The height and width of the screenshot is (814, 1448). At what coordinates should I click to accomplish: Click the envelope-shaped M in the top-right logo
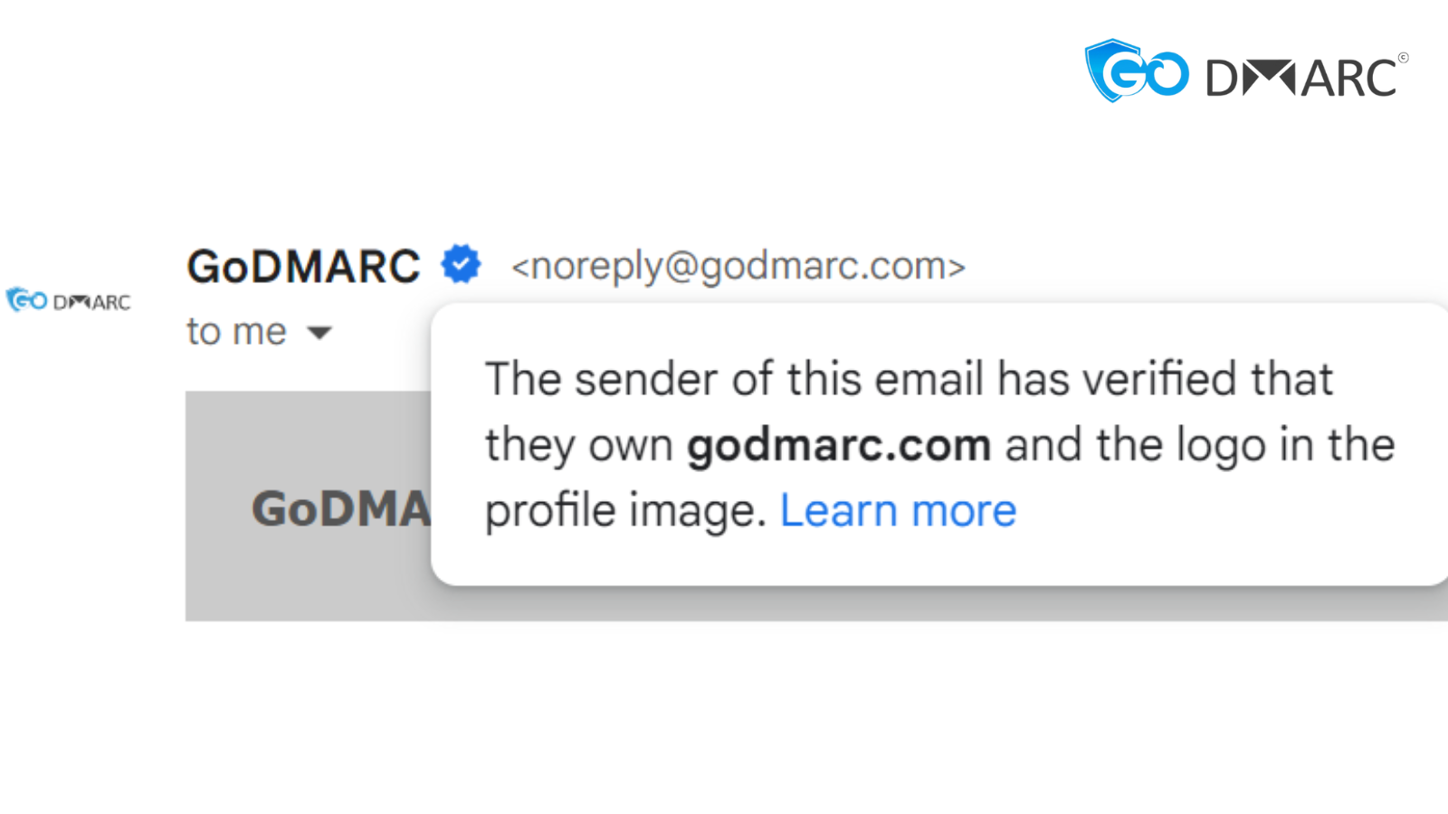click(x=1269, y=78)
